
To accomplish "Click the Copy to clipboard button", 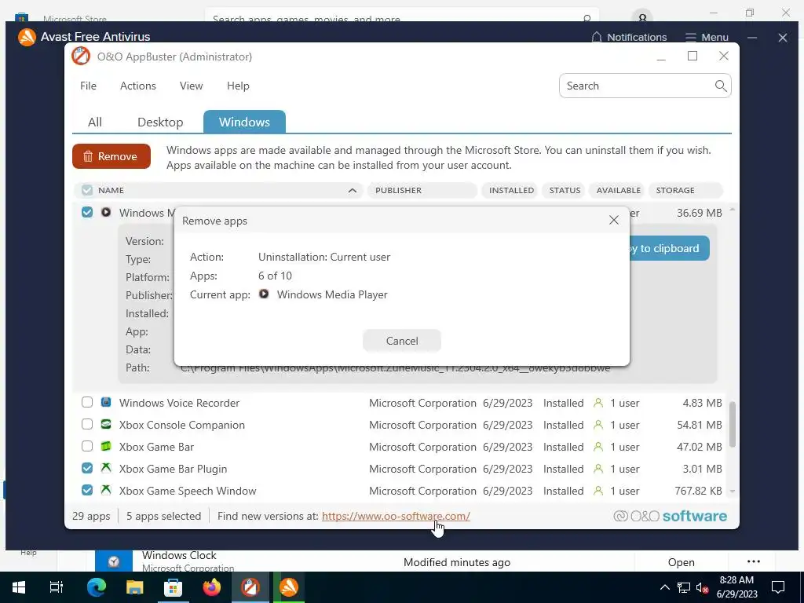I will (668, 248).
